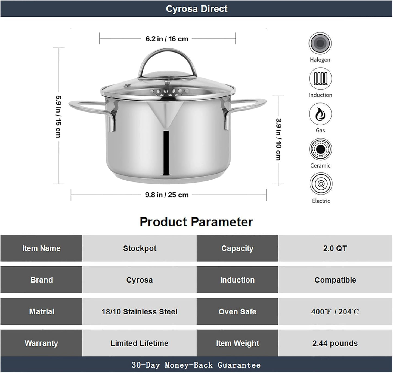Toggle the Induction Compatible cell

[x=335, y=280]
